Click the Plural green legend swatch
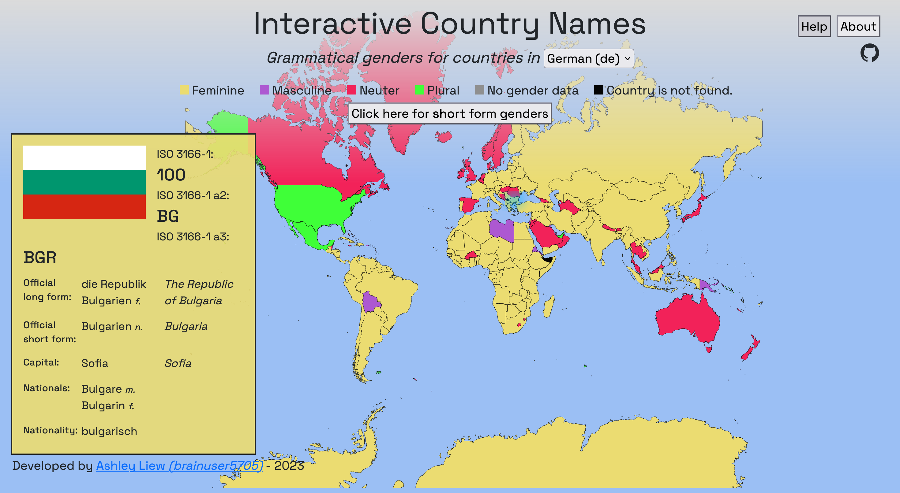Screen dimensions: 900x493 [419, 90]
